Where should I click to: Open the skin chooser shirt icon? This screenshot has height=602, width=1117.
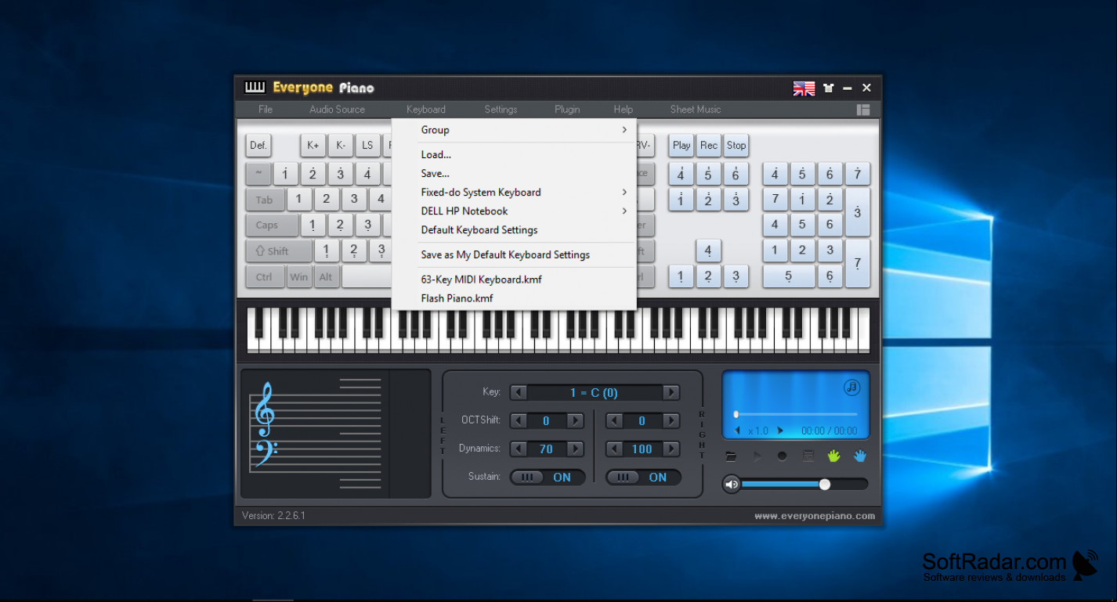coord(828,88)
